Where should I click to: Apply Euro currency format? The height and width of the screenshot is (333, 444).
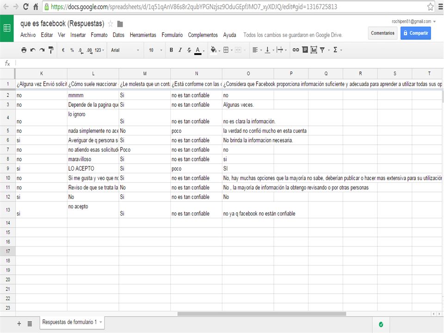point(63,50)
